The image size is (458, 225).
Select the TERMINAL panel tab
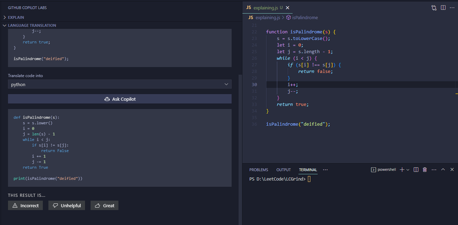point(308,170)
